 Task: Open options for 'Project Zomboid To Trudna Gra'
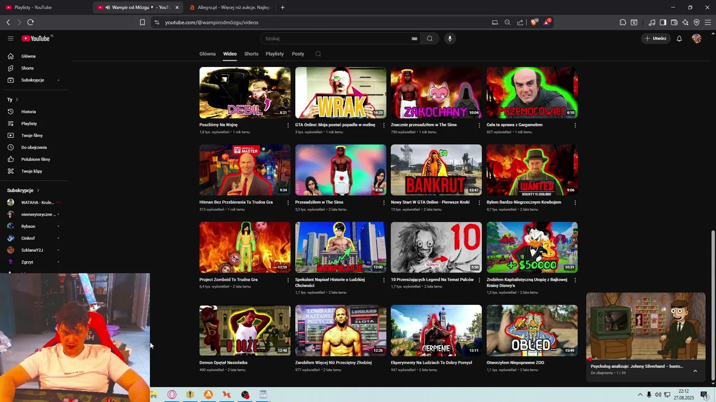pos(288,280)
